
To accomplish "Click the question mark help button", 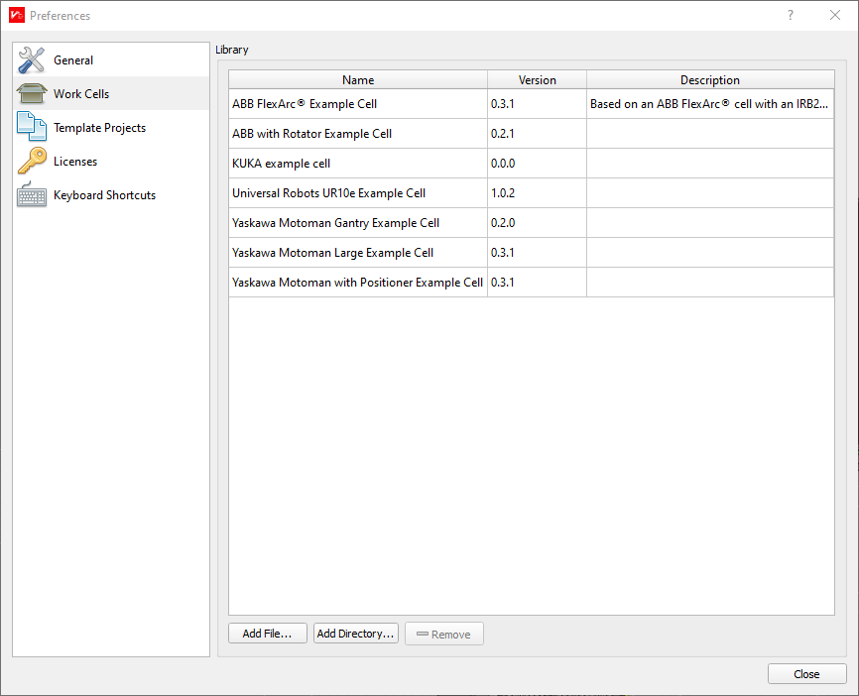I will [x=790, y=15].
